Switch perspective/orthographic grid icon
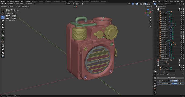The image size is (185, 97). (x=151, y=27)
